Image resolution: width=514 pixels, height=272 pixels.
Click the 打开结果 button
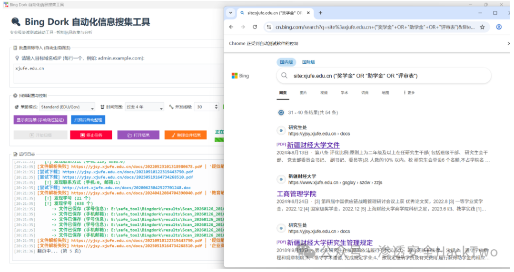pyautogui.click(x=138, y=135)
